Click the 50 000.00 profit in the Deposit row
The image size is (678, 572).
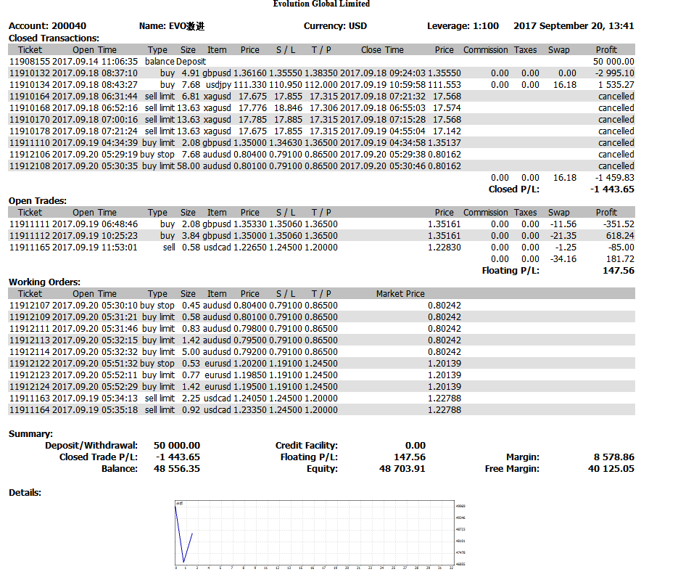(x=613, y=62)
